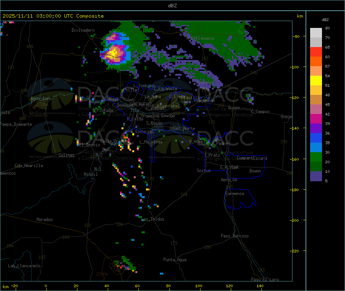
Task: Click the 'CompantEscard' map label
Action: tap(252, 158)
